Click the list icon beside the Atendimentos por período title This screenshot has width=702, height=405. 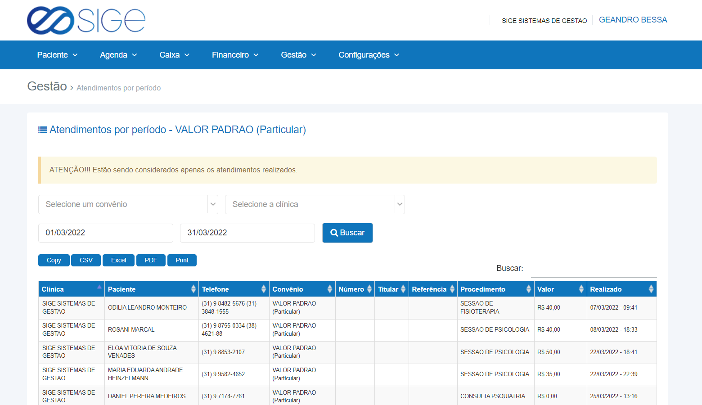pyautogui.click(x=43, y=130)
